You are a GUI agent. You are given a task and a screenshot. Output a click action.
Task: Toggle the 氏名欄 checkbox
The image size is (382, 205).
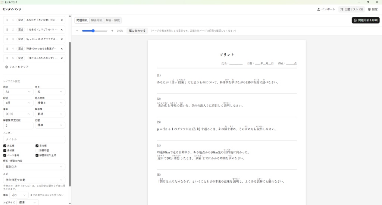4,146
